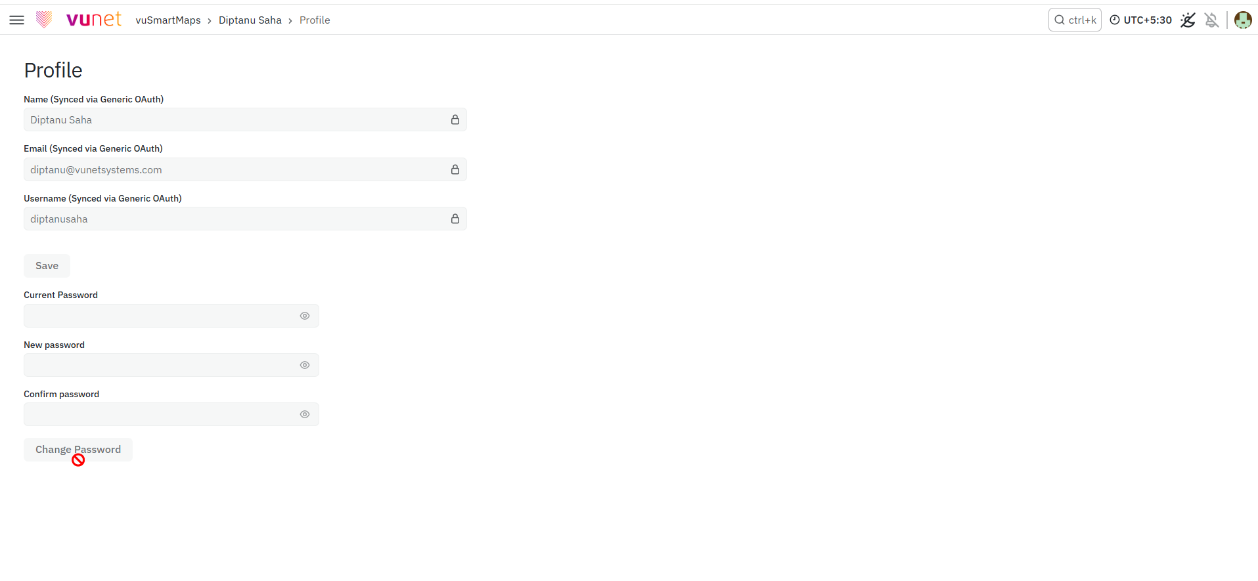
Task: Open the ctrl+k search box
Action: point(1075,20)
